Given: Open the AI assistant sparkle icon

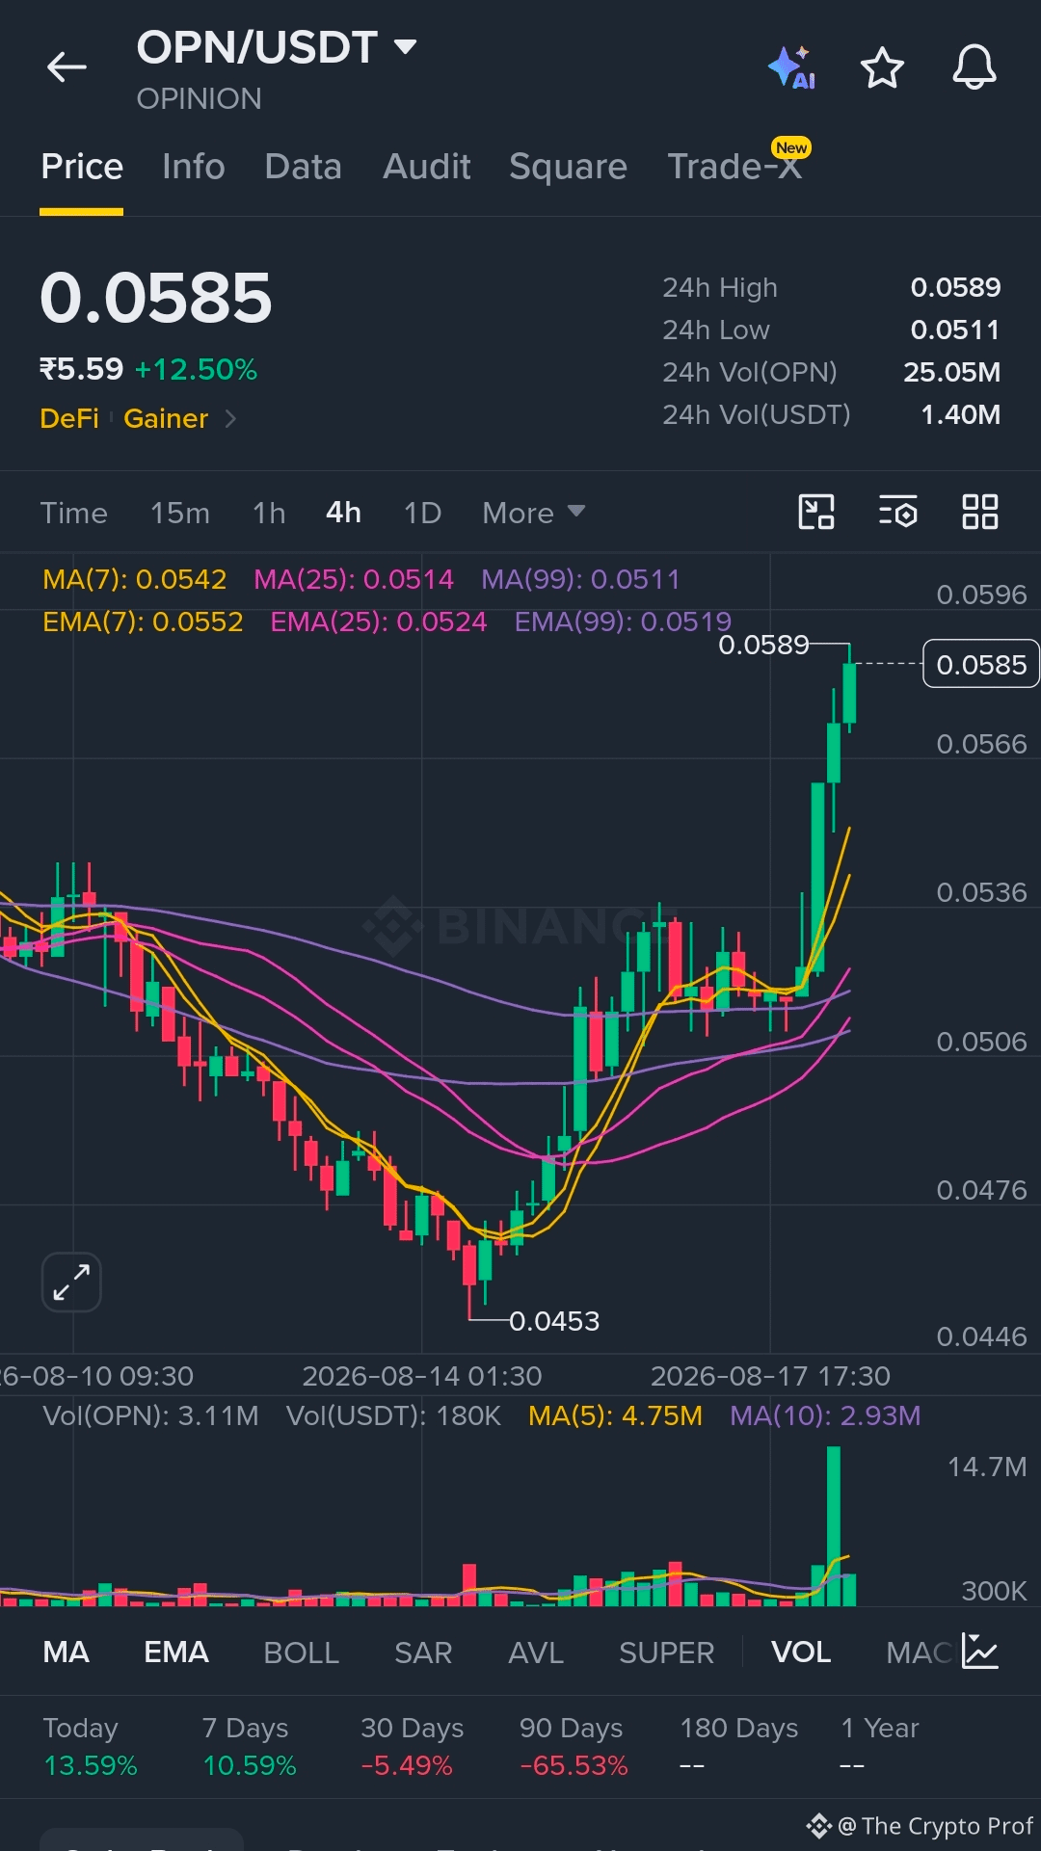Looking at the screenshot, I should pyautogui.click(x=792, y=67).
